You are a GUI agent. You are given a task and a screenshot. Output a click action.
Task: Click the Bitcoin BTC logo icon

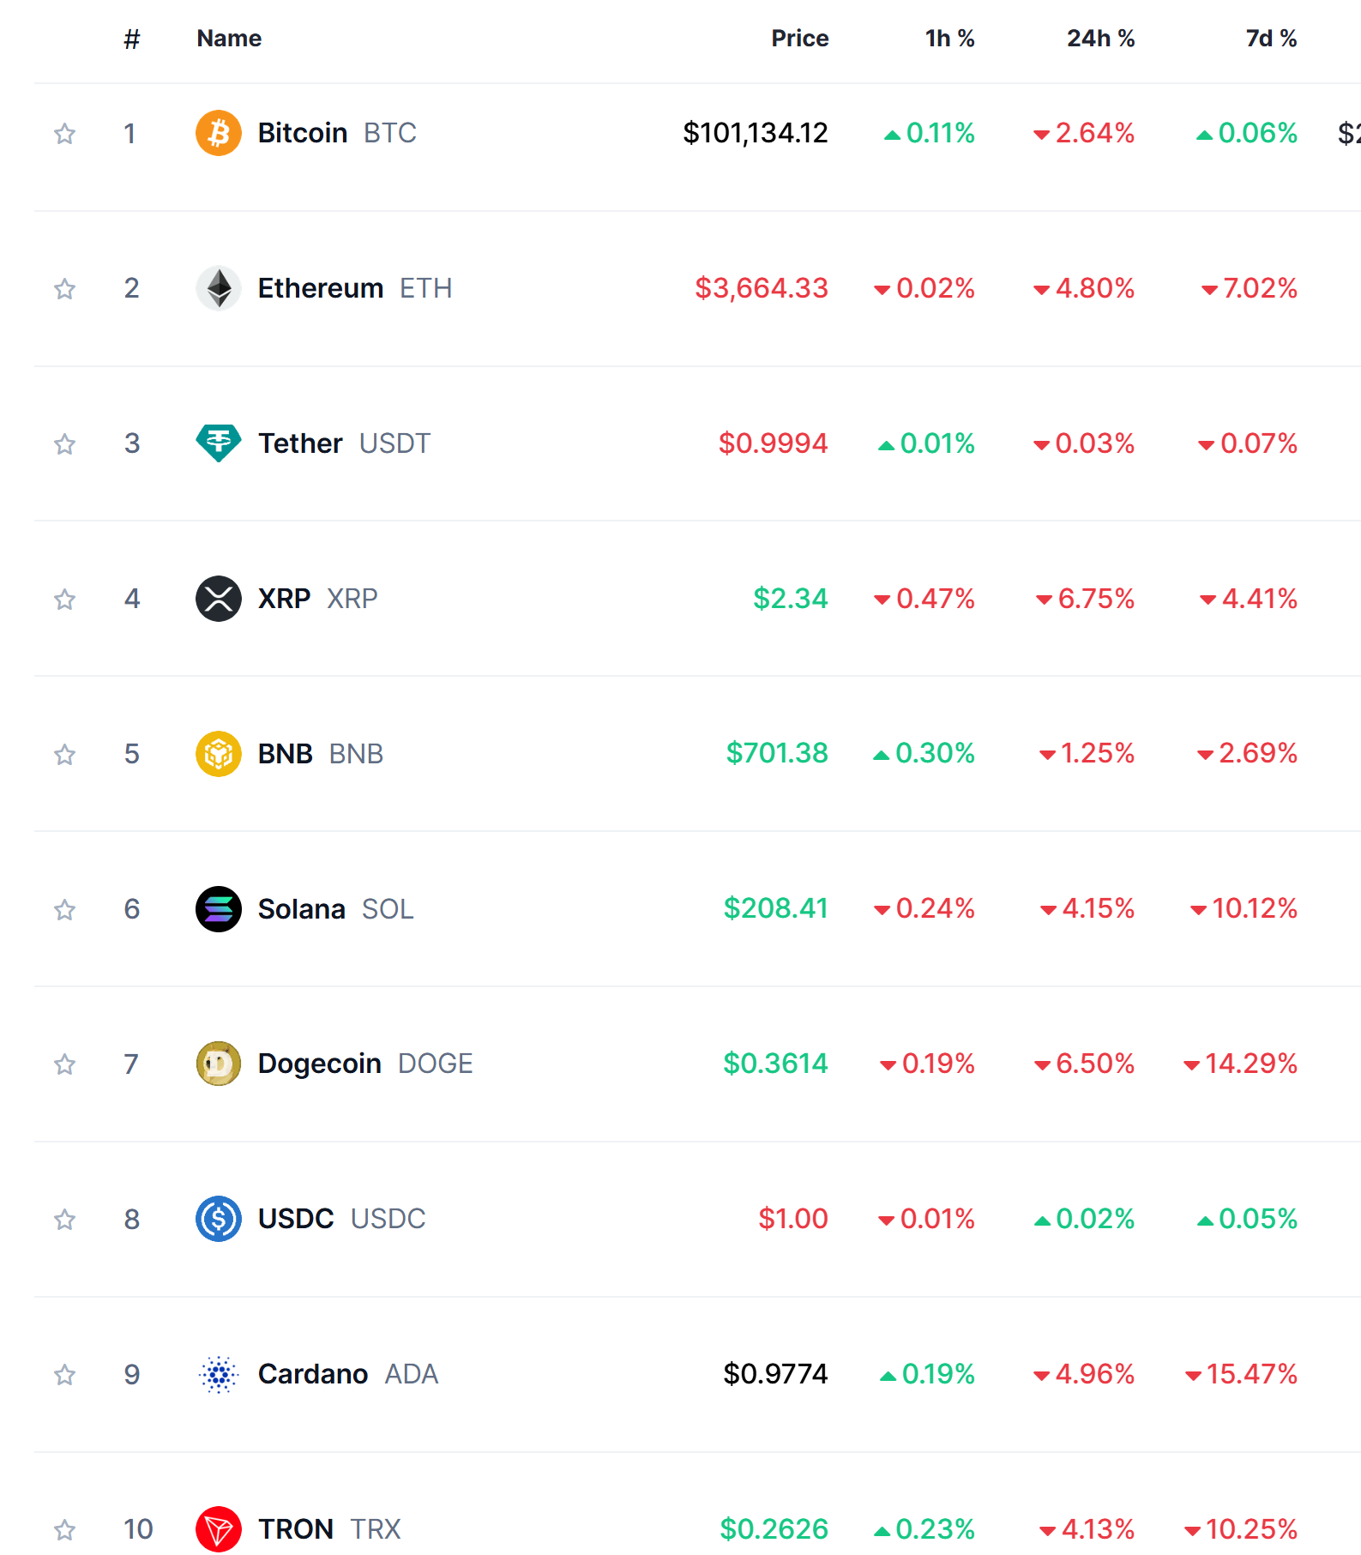(220, 133)
